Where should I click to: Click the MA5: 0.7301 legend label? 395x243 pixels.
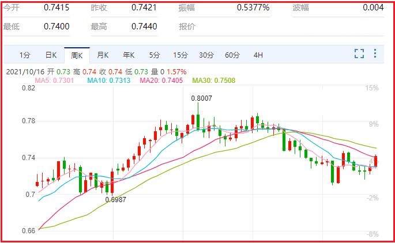54,81
